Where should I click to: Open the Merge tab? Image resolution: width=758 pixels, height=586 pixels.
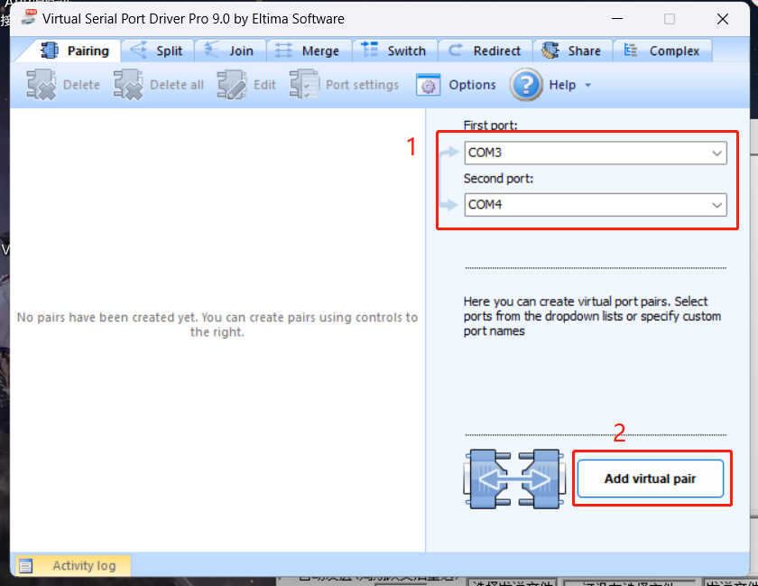pyautogui.click(x=310, y=51)
